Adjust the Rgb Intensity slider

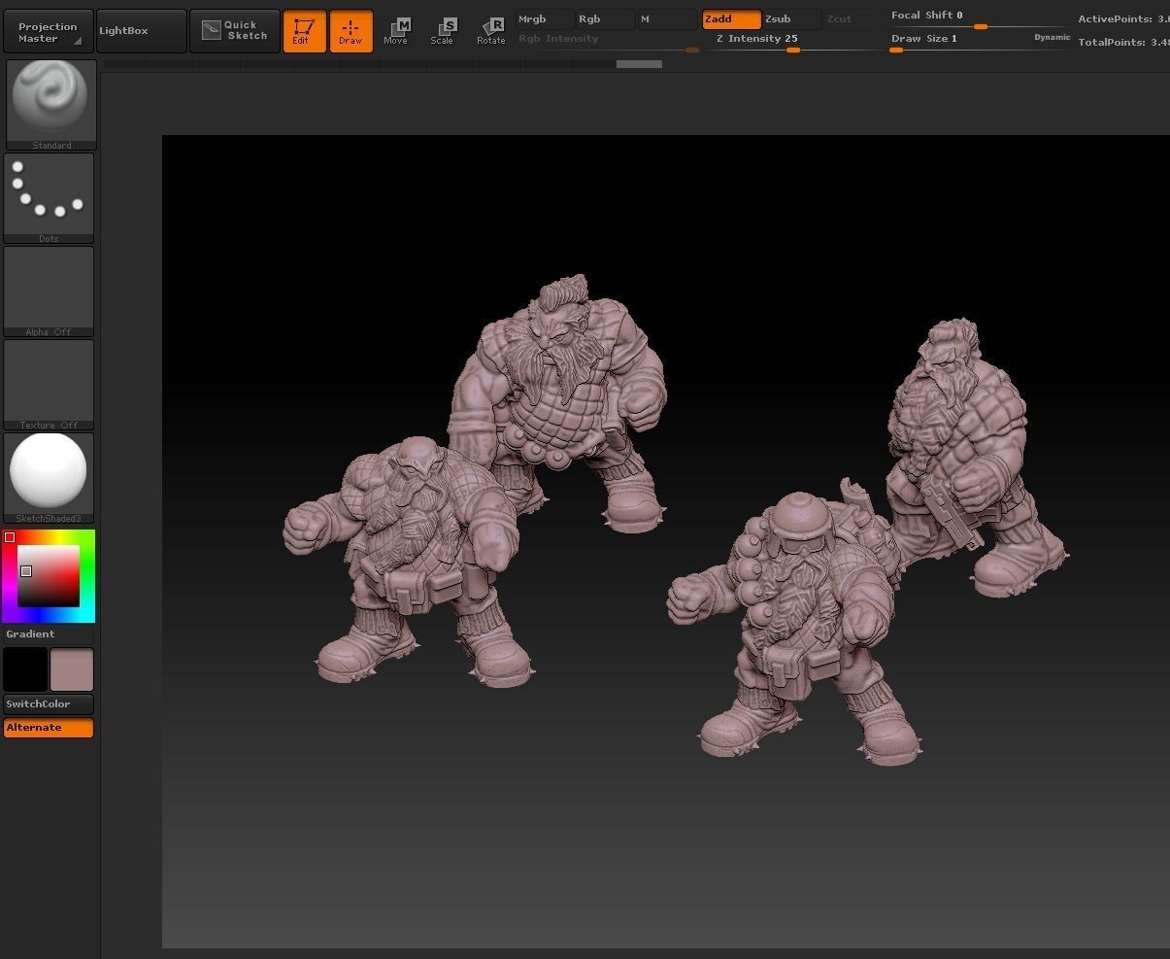(x=608, y=43)
